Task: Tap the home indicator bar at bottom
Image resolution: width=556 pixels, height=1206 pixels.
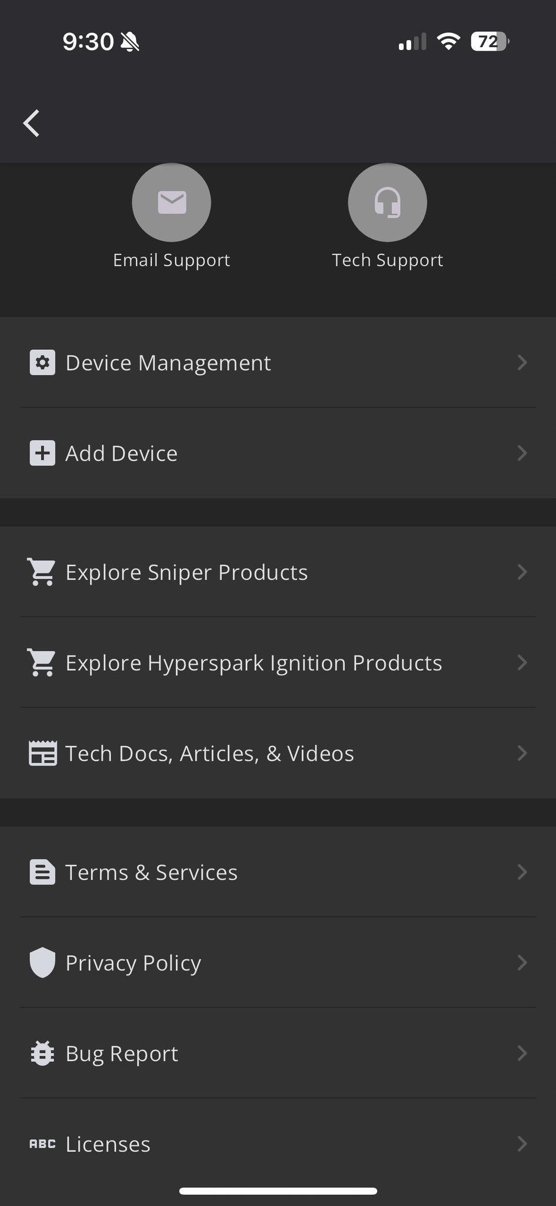Action: (x=278, y=1191)
